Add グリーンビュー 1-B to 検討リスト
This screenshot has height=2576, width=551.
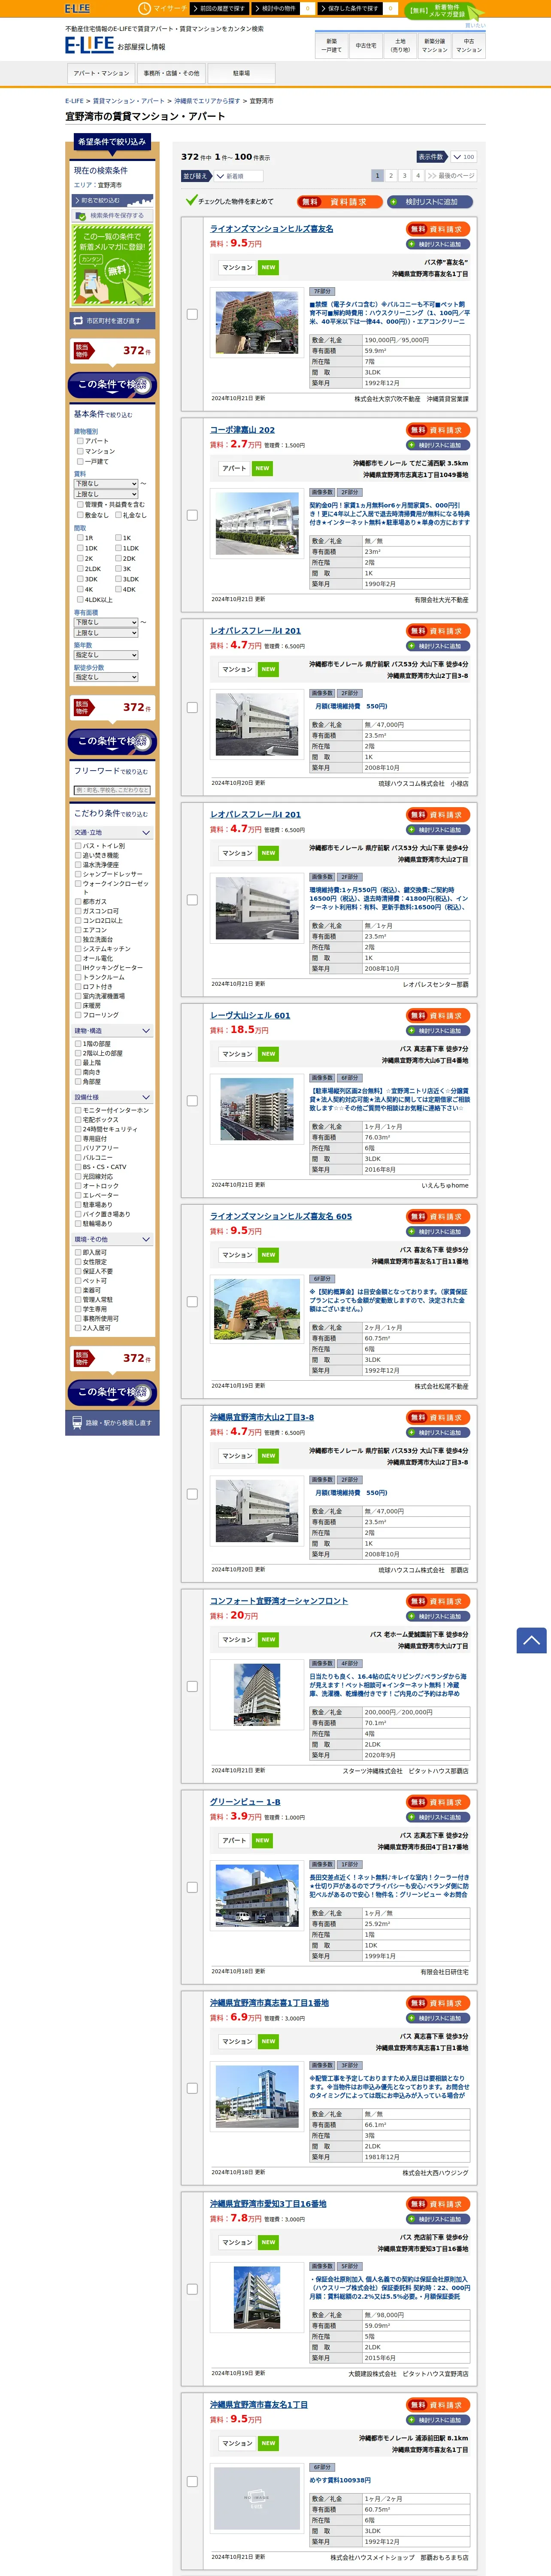[x=438, y=1817]
